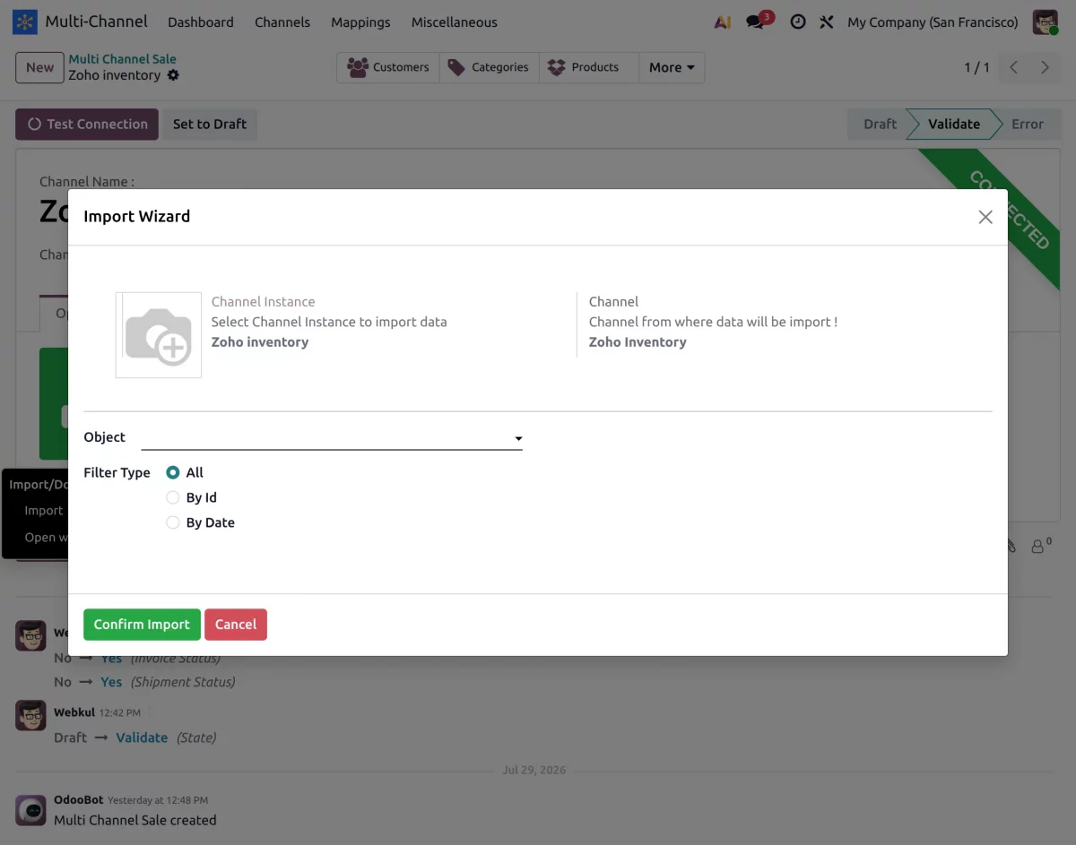Click the bold Zoho inventory channel instance value

pos(260,342)
